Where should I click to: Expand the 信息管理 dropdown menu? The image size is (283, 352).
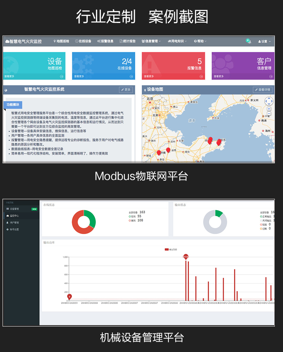pos(151,41)
